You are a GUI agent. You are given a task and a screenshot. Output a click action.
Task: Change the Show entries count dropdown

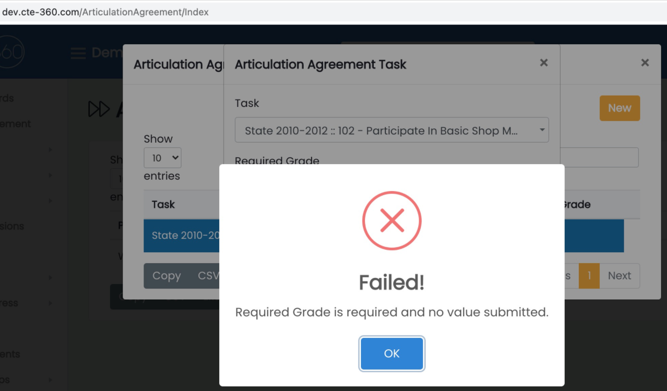[x=162, y=158]
